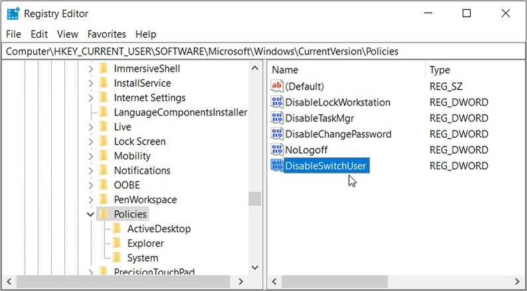Click the (Default) string value icon
Image resolution: width=527 pixels, height=291 pixels.
[277, 86]
